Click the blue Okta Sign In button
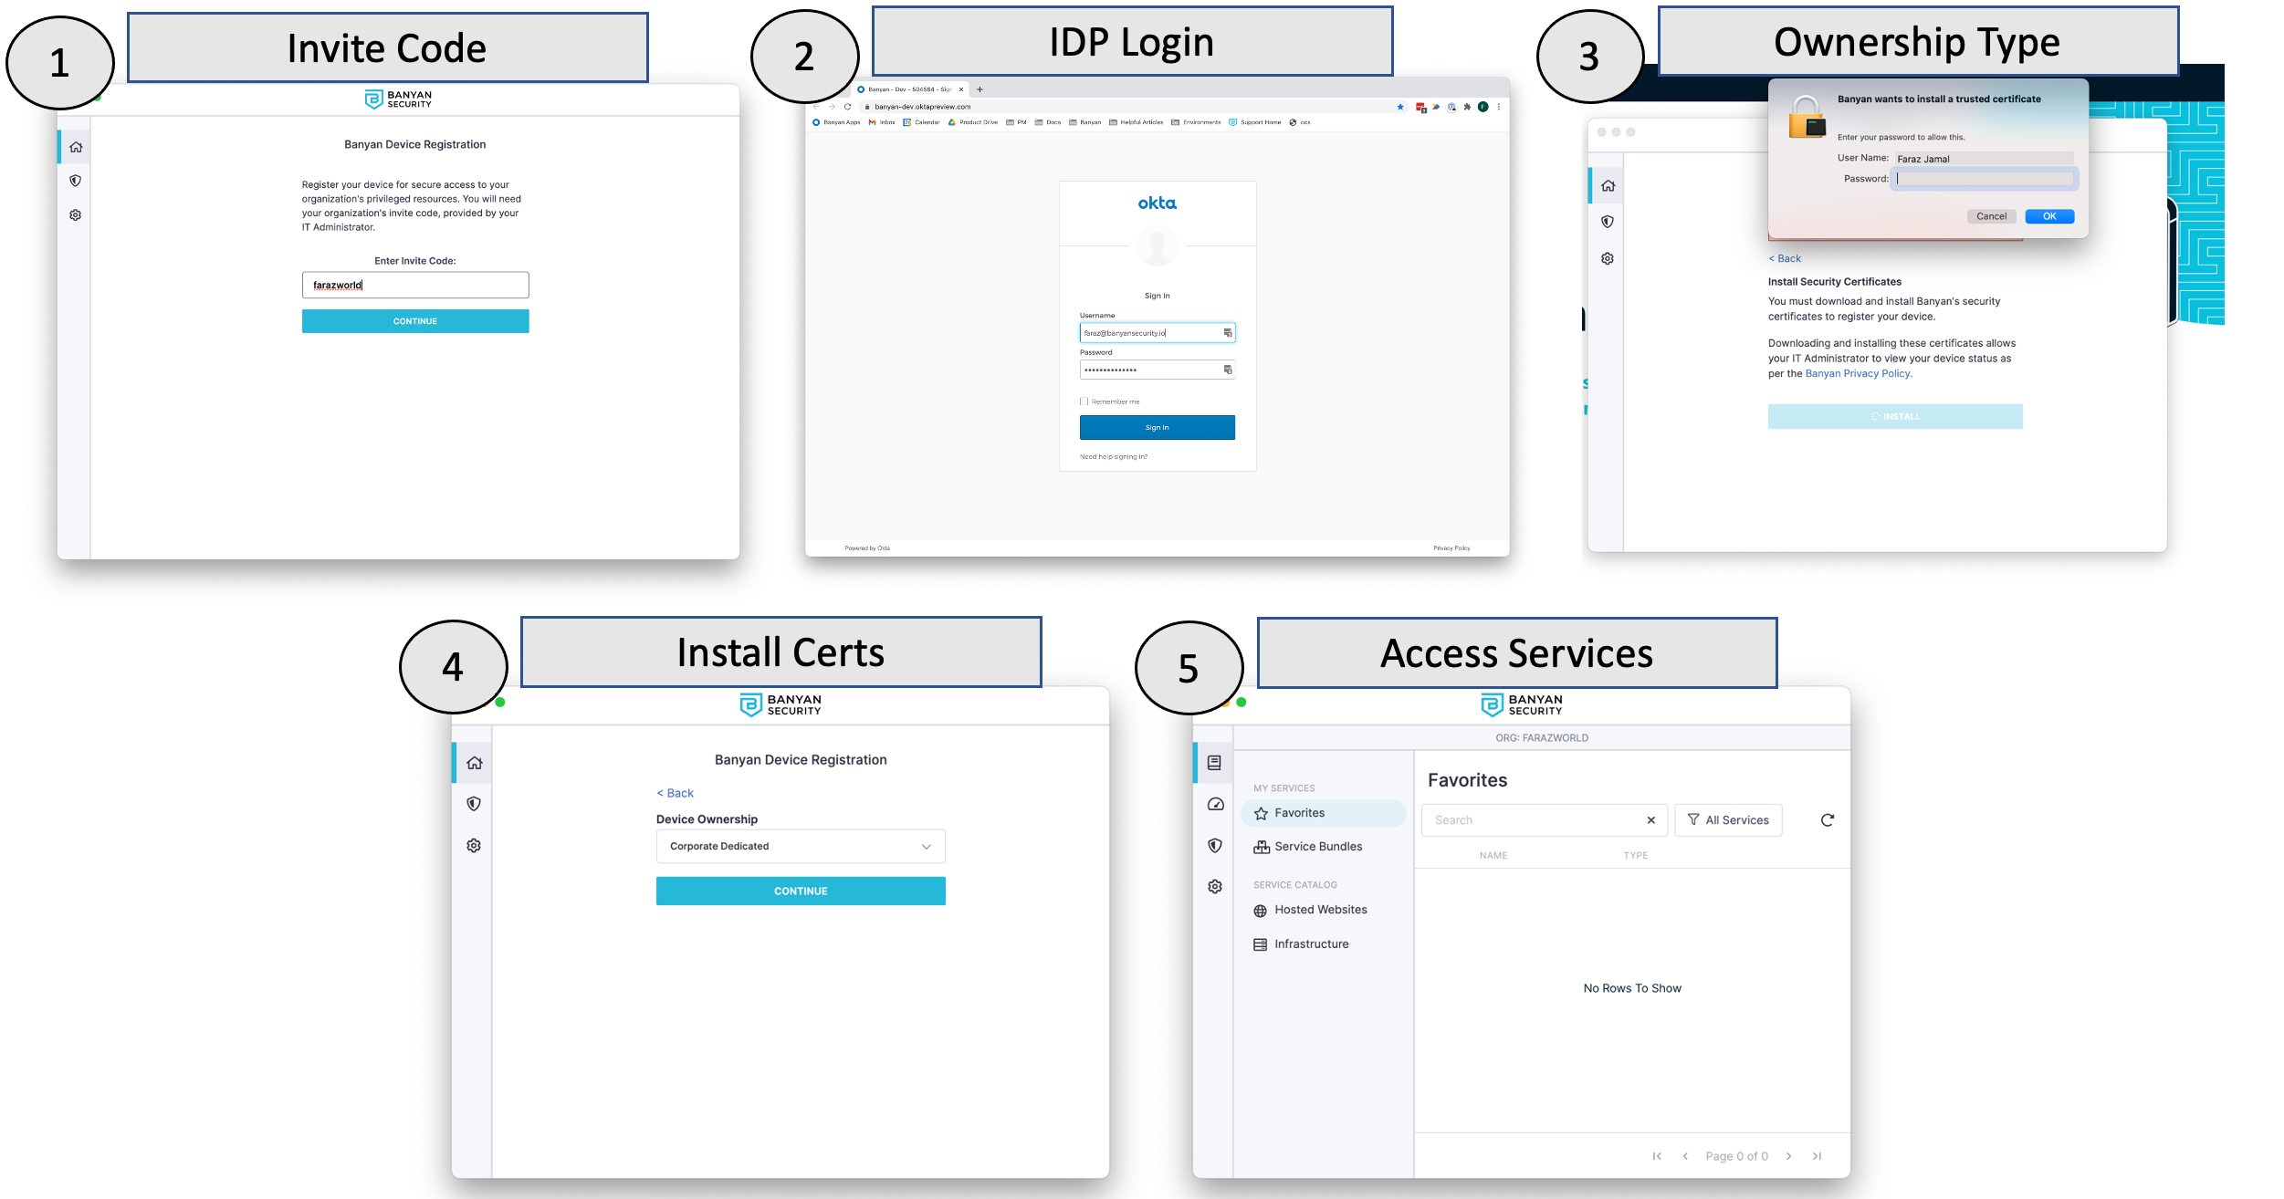Screen dimensions: 2284x1199 [x=1157, y=427]
